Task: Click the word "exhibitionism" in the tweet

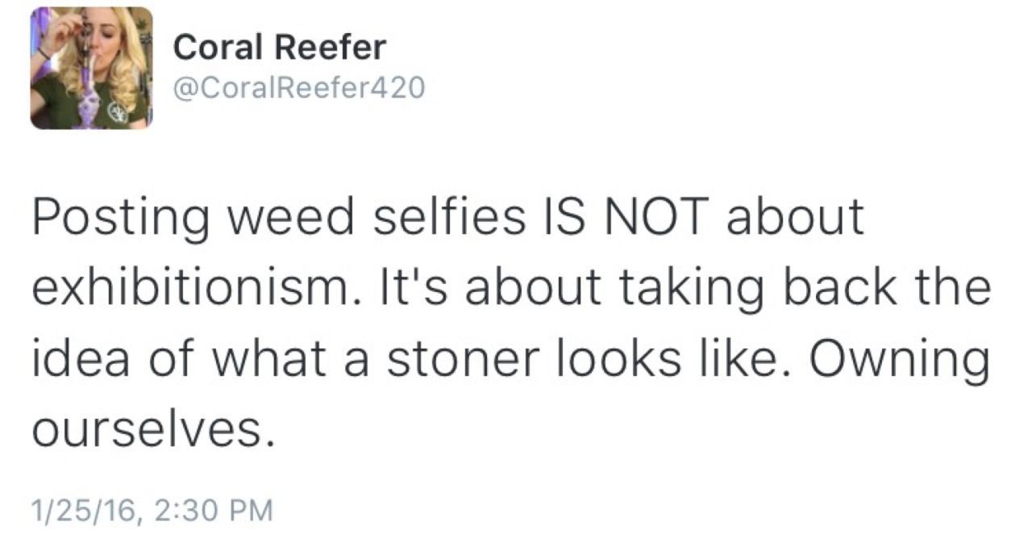Action: tap(192, 289)
